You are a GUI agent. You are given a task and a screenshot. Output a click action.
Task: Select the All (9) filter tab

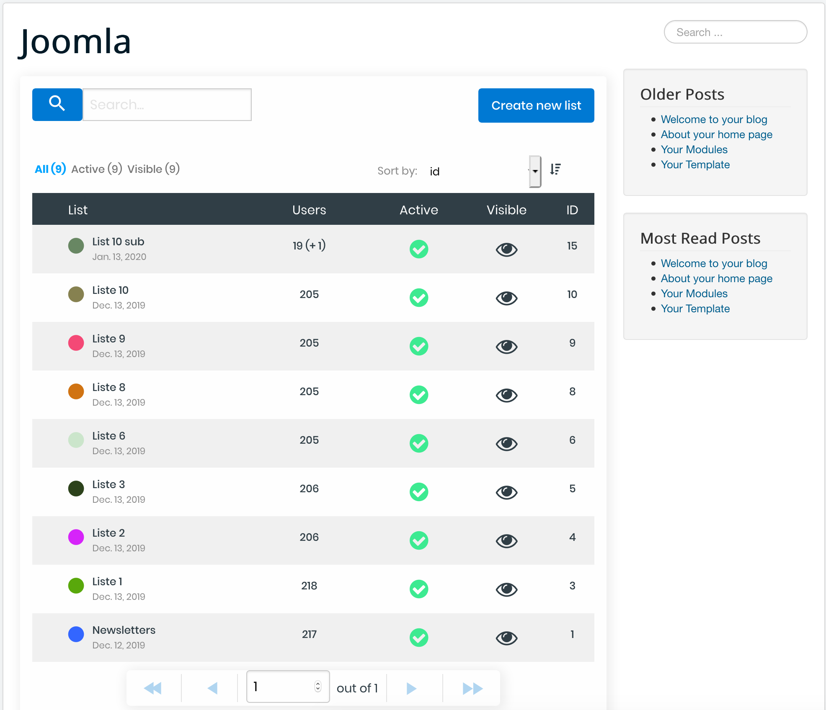(x=50, y=169)
